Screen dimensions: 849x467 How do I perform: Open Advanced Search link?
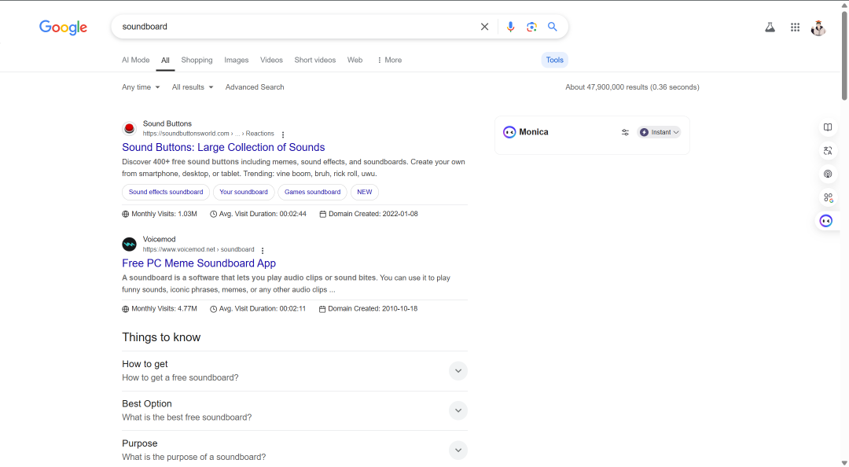[x=255, y=87]
